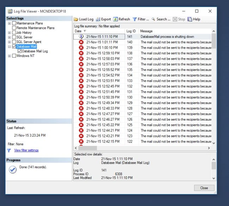
Task: Check the Maintenance Plans checkbox
Action: (x=14, y=23)
